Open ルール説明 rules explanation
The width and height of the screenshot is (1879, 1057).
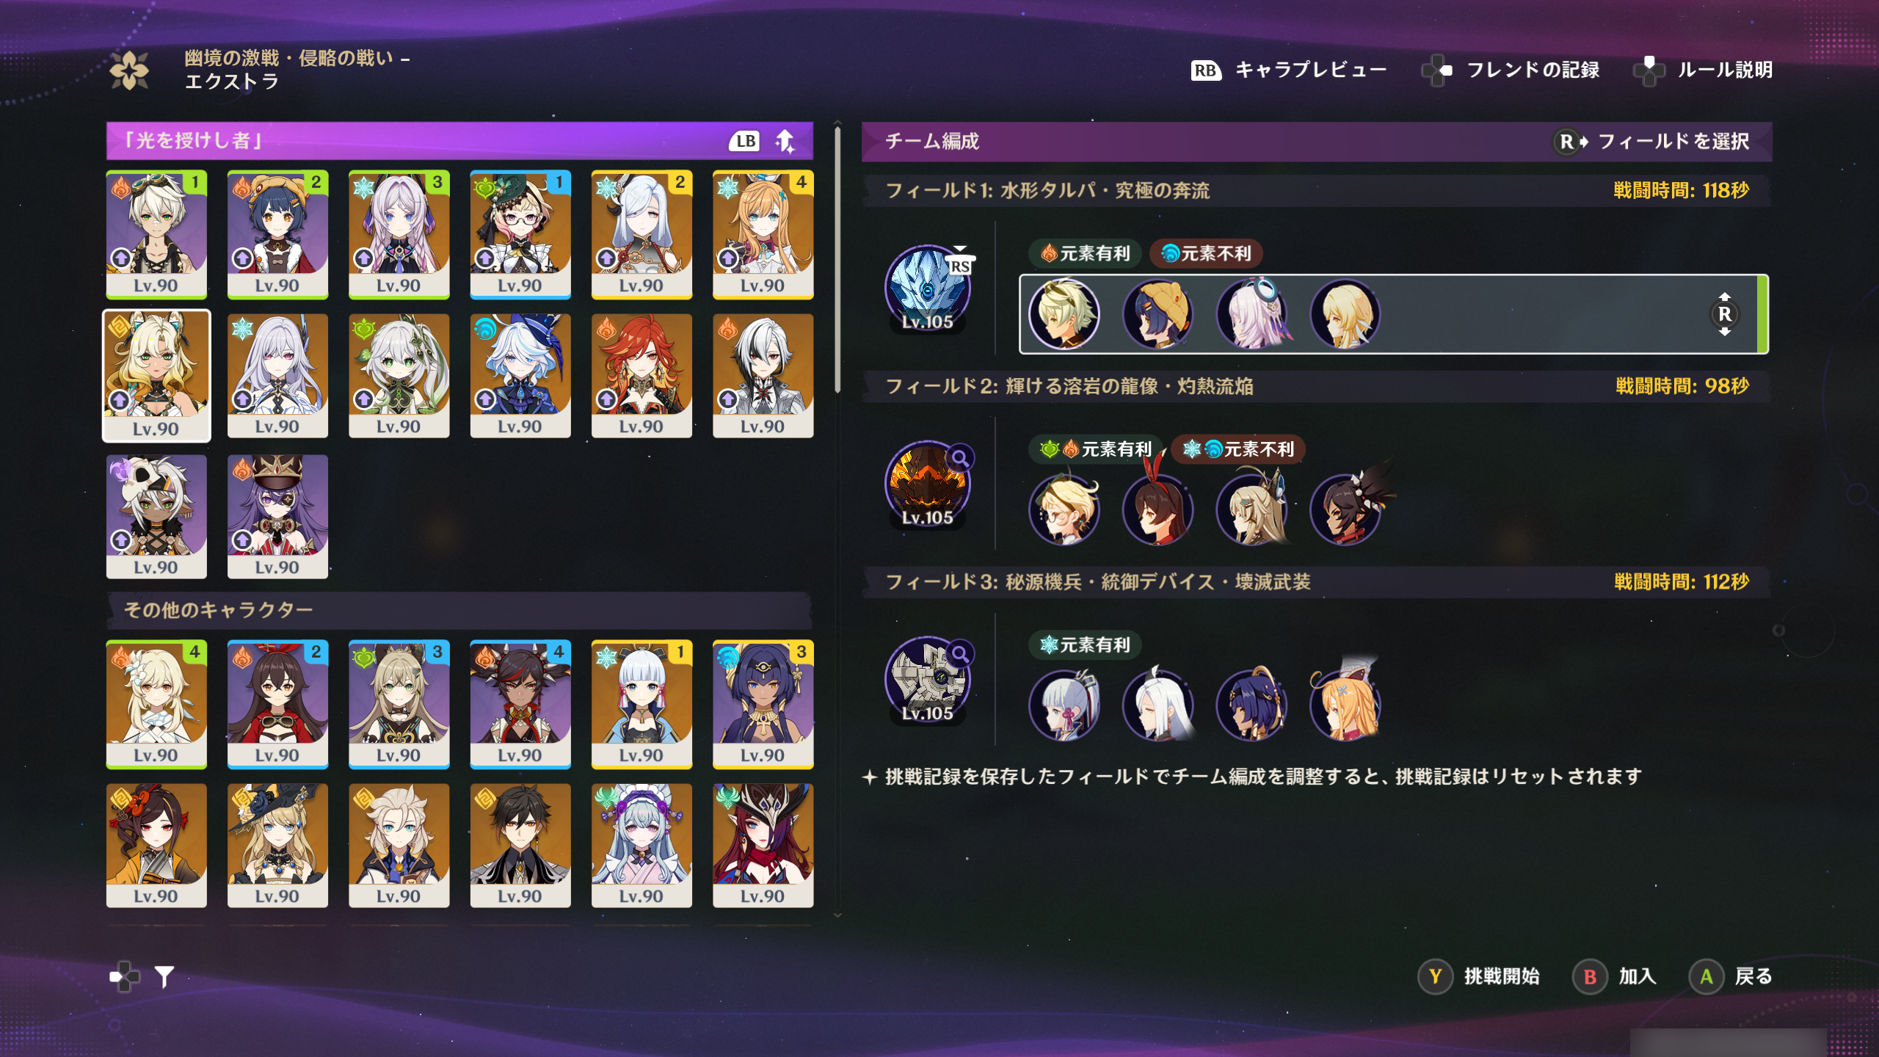tap(1703, 70)
